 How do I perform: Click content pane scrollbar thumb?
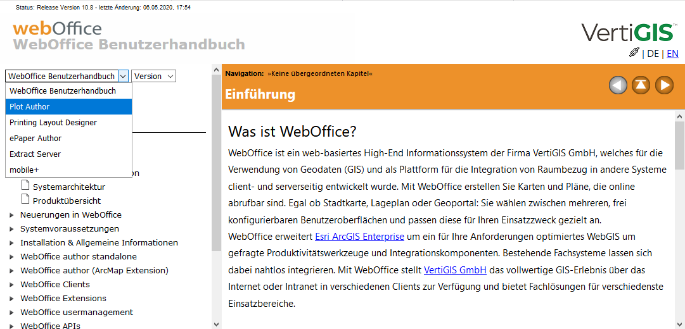(x=680, y=146)
